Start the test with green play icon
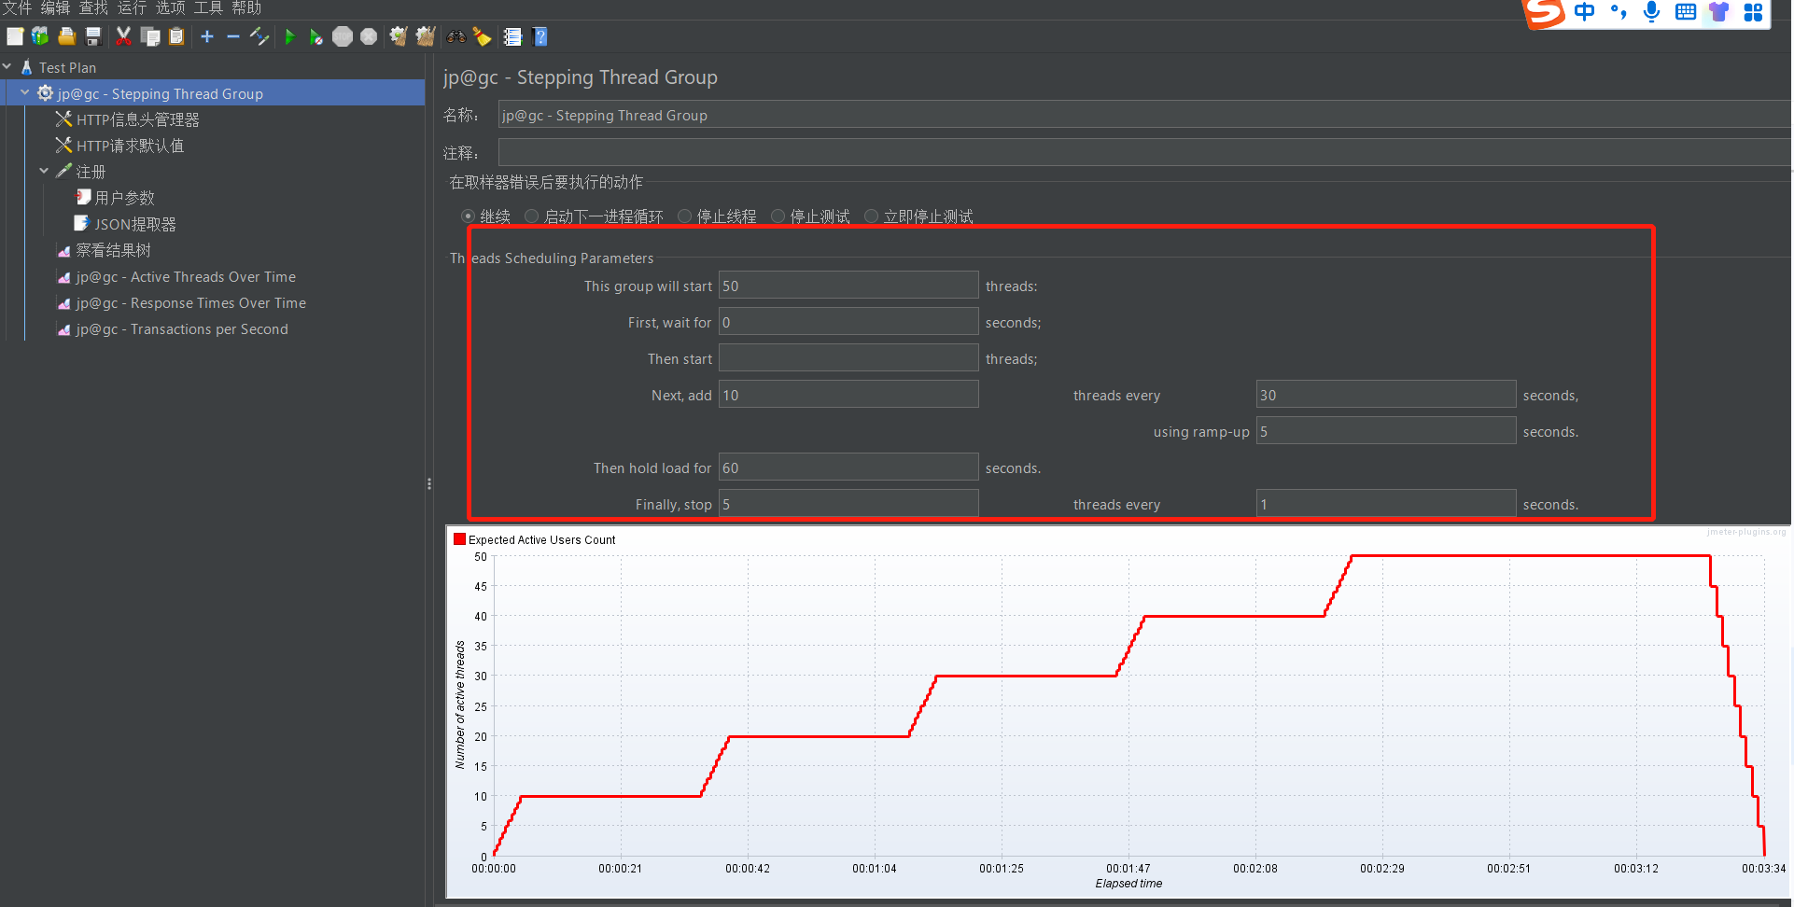This screenshot has width=1794, height=907. point(289,36)
